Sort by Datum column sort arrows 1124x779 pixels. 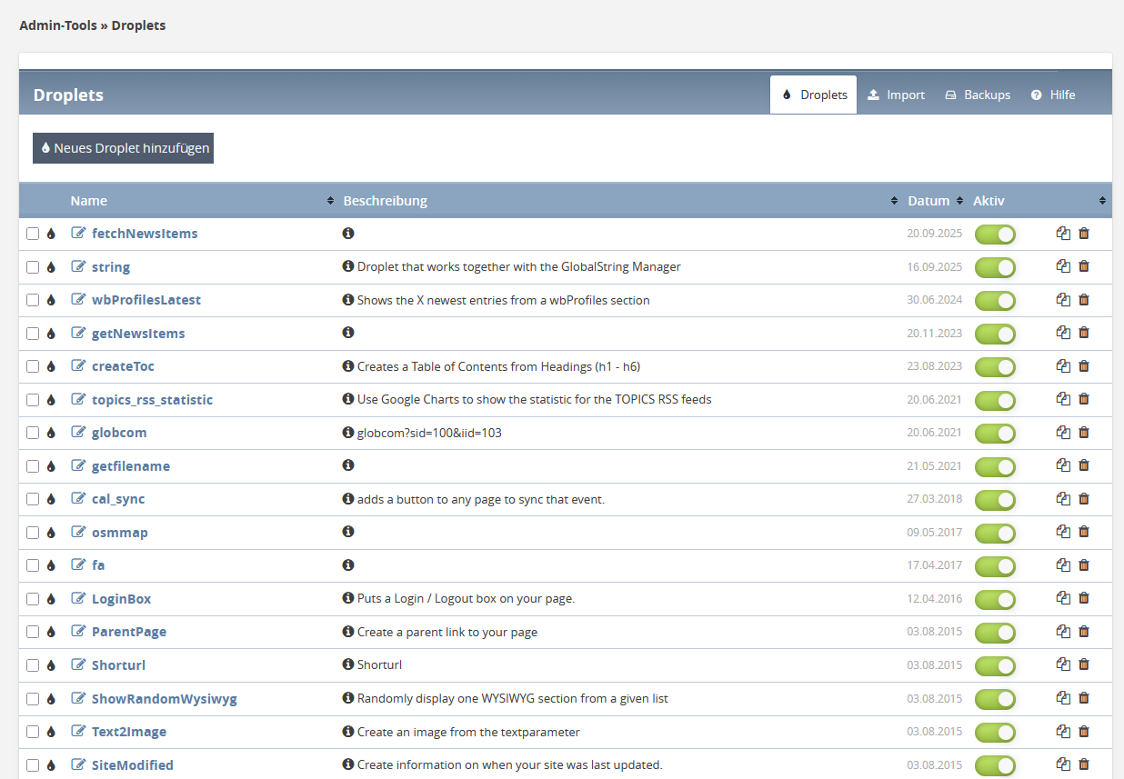click(x=959, y=201)
